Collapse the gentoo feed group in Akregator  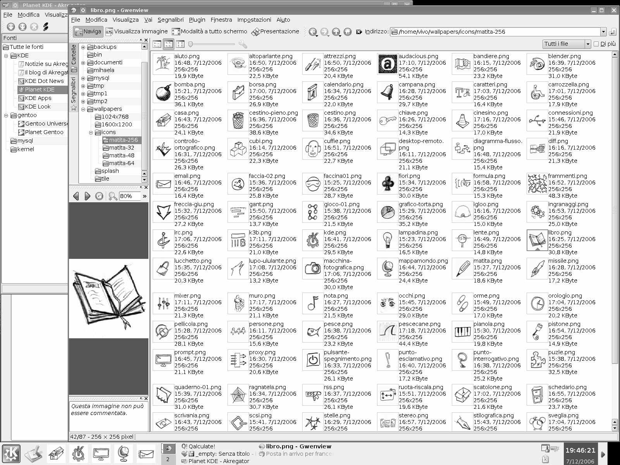click(x=6, y=115)
